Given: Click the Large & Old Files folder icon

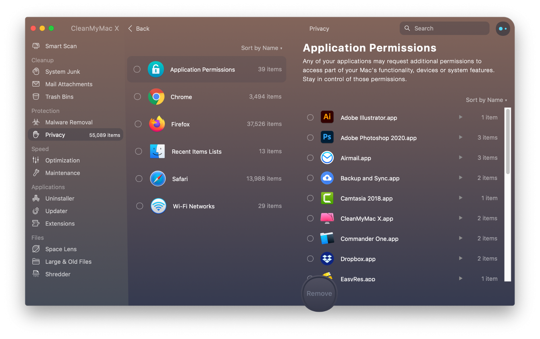Looking at the screenshot, I should coord(36,261).
